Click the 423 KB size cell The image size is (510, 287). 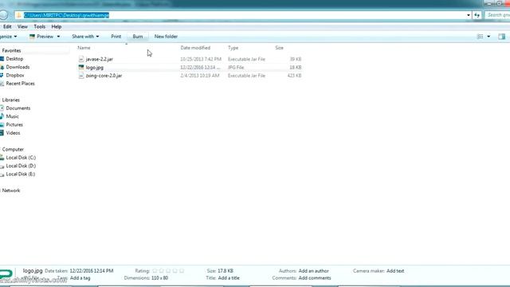point(294,76)
